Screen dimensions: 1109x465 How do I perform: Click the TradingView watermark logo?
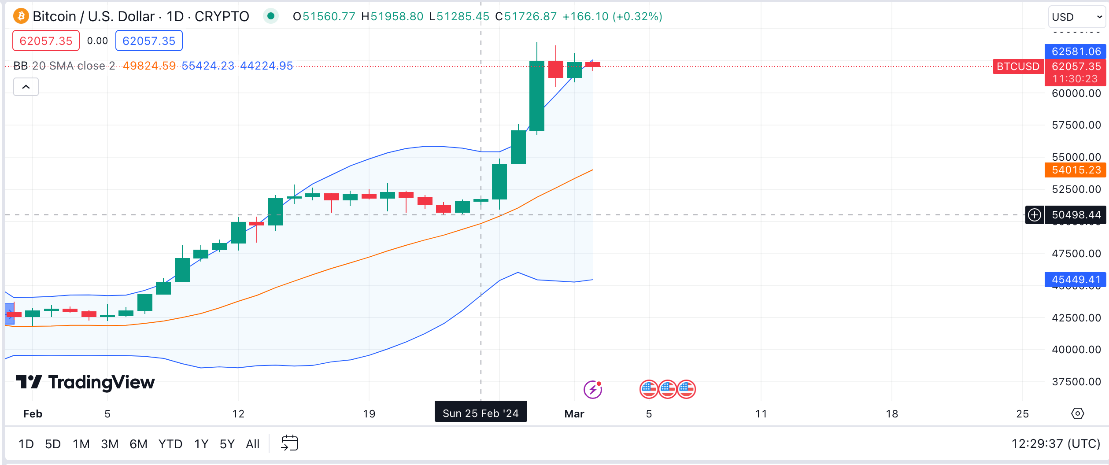click(86, 382)
